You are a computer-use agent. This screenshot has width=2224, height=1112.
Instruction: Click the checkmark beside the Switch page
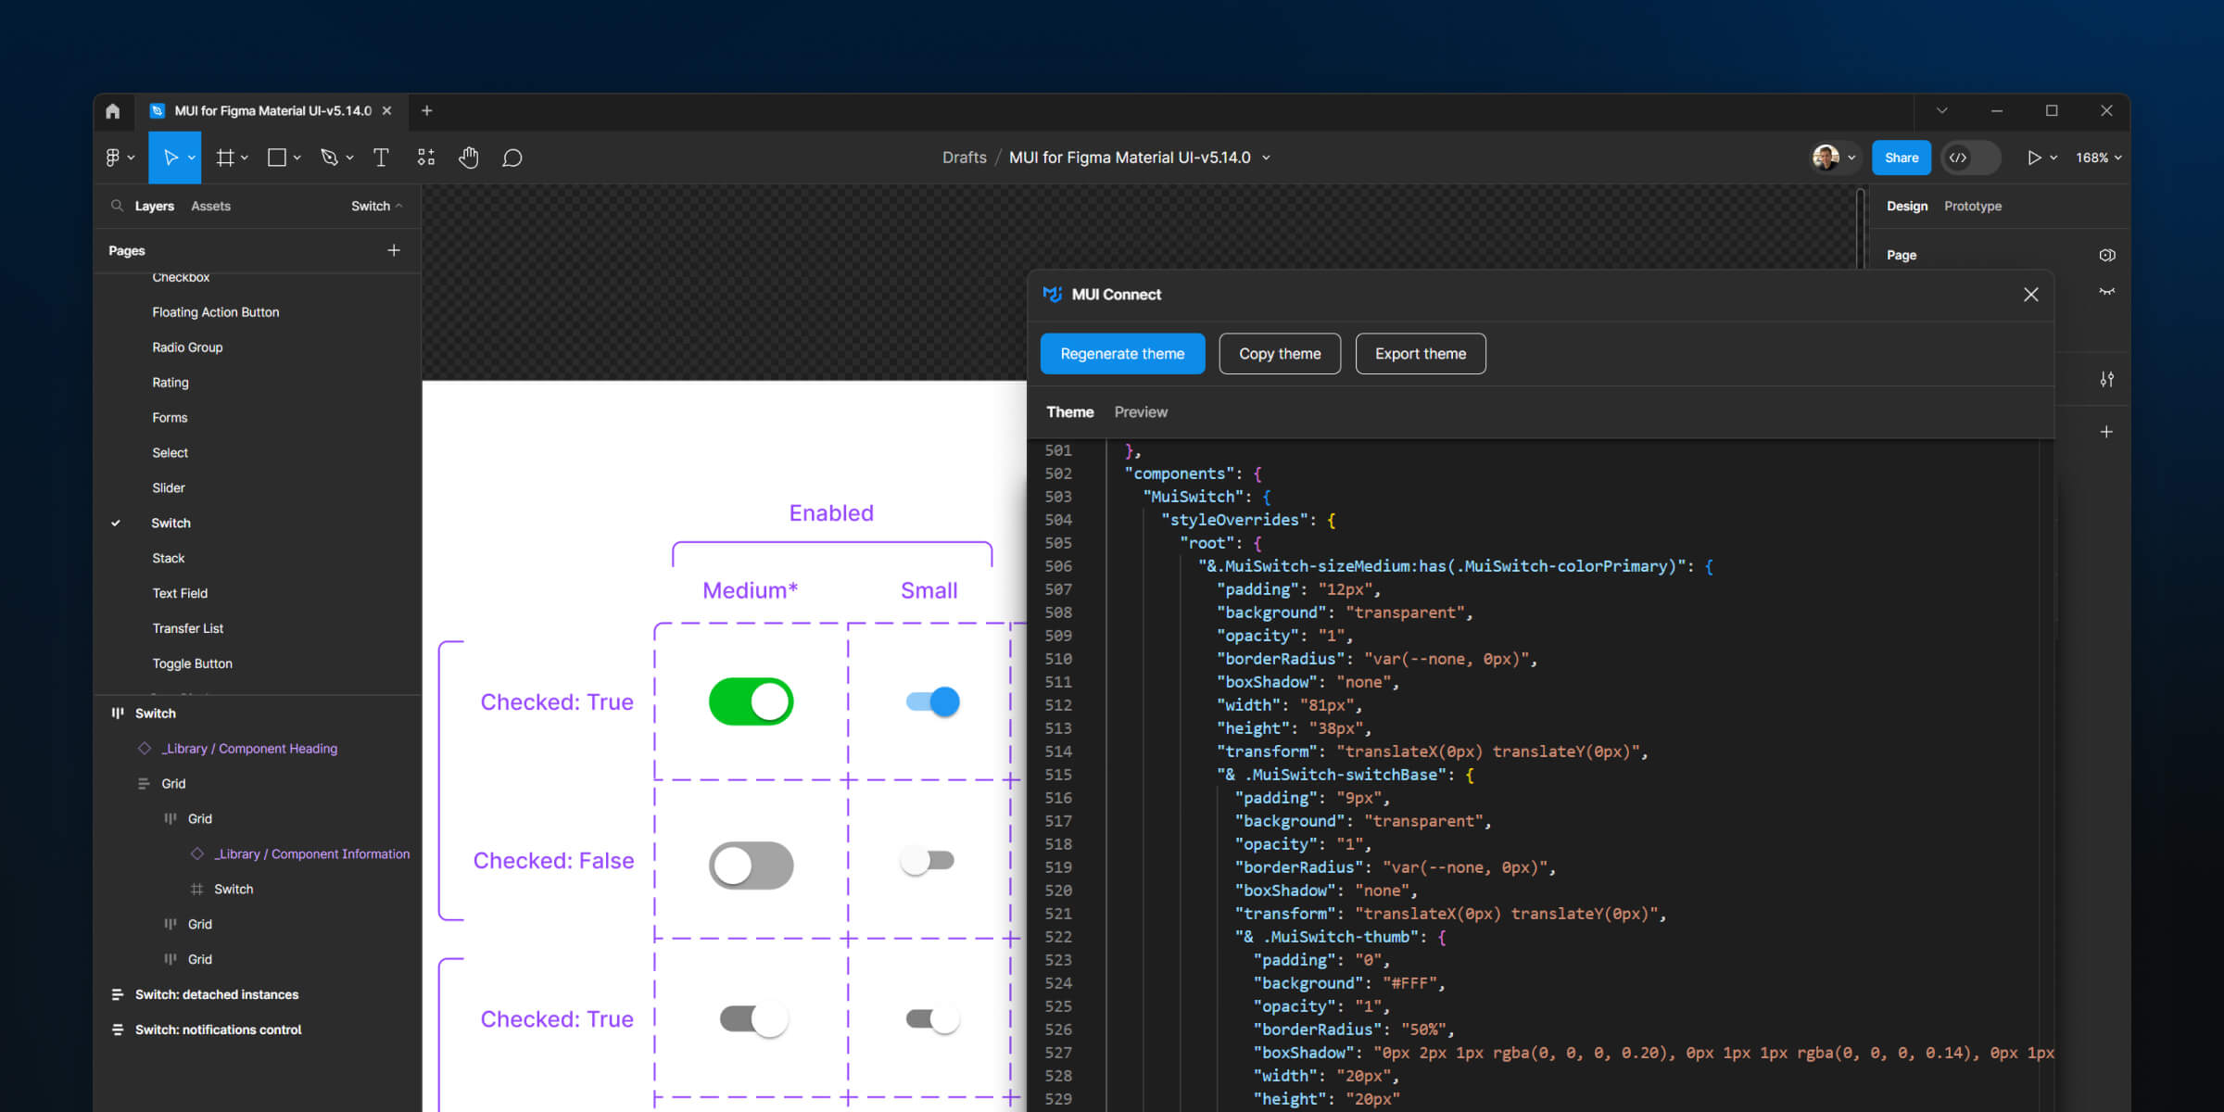click(116, 523)
